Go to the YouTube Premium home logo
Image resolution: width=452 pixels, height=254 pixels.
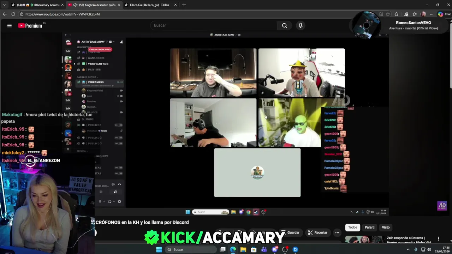coord(30,25)
